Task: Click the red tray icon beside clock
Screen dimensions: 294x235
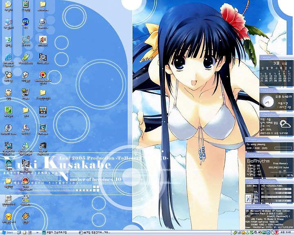Action: (x=276, y=233)
